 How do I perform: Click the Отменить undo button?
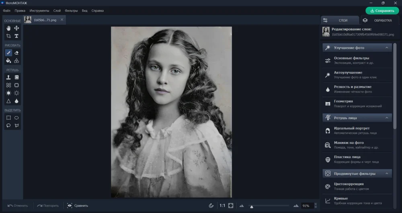18,206
